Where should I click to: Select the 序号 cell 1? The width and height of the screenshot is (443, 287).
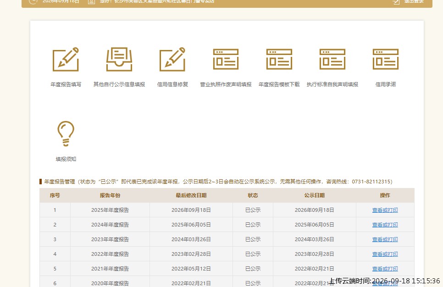coord(55,210)
